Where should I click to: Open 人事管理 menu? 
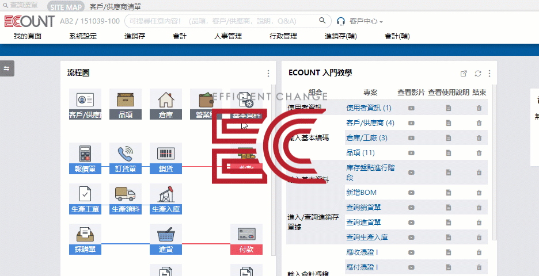[228, 36]
